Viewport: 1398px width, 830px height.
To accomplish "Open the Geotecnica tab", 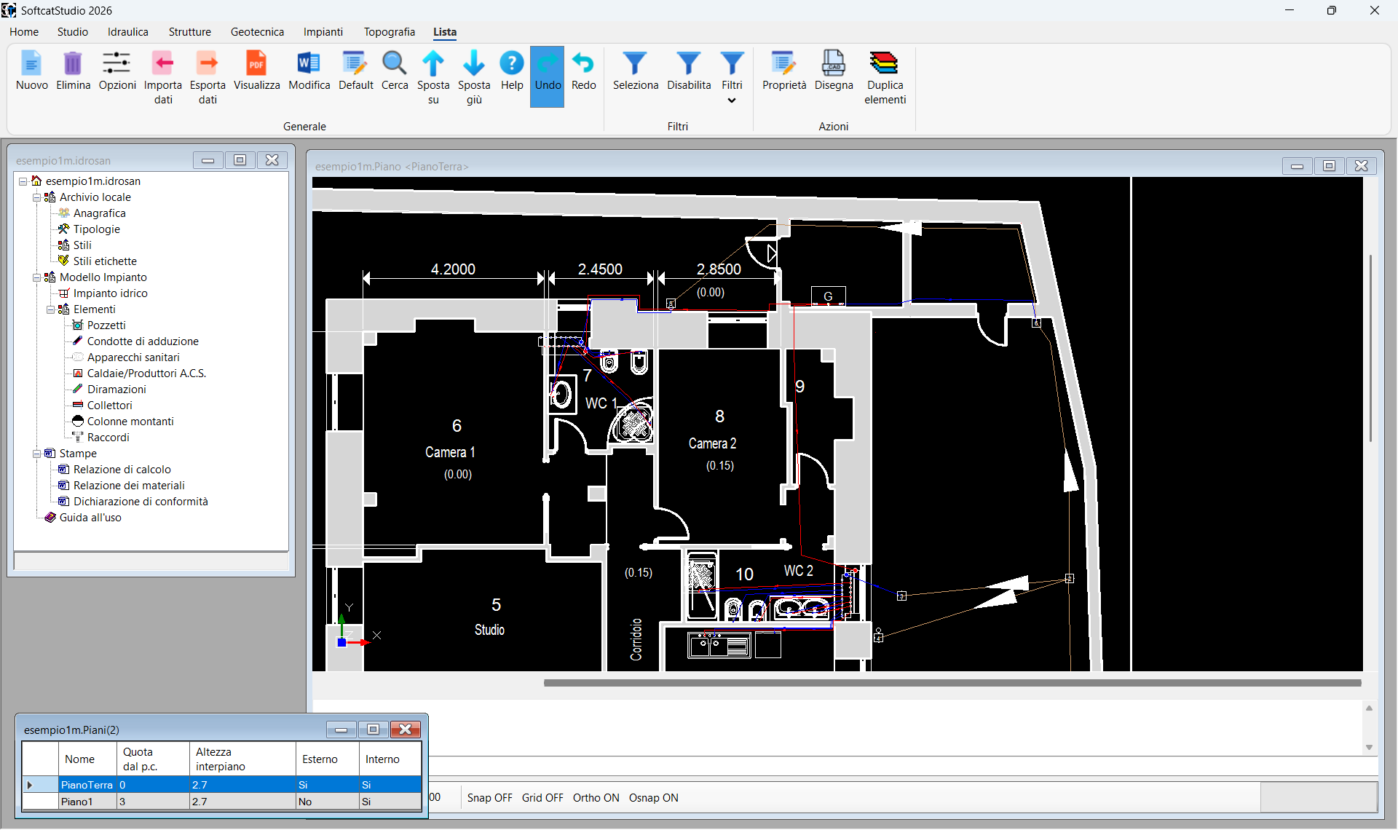I will [x=257, y=32].
